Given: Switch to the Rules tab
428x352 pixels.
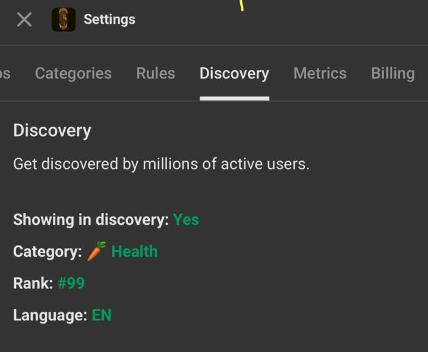Looking at the screenshot, I should click(x=156, y=74).
